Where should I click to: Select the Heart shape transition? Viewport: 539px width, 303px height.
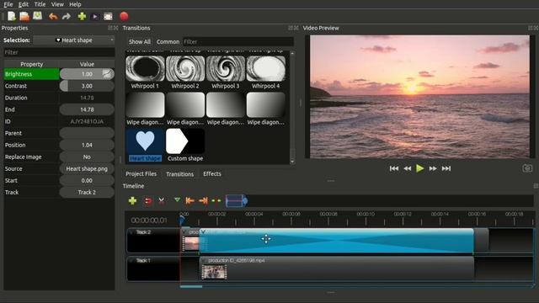145,146
